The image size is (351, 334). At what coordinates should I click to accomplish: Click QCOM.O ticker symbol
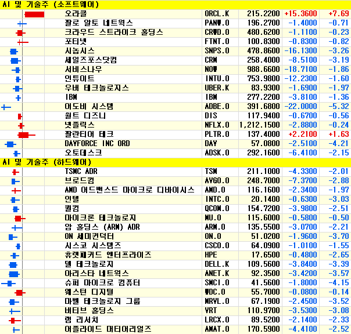pos(217,208)
